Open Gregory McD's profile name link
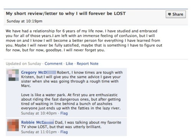This screenshot has width=192, height=140. coord(38,72)
